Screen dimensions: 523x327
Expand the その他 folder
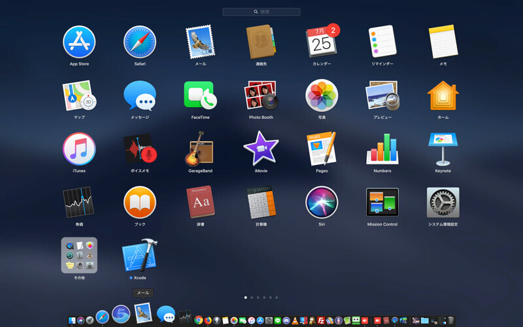79,255
